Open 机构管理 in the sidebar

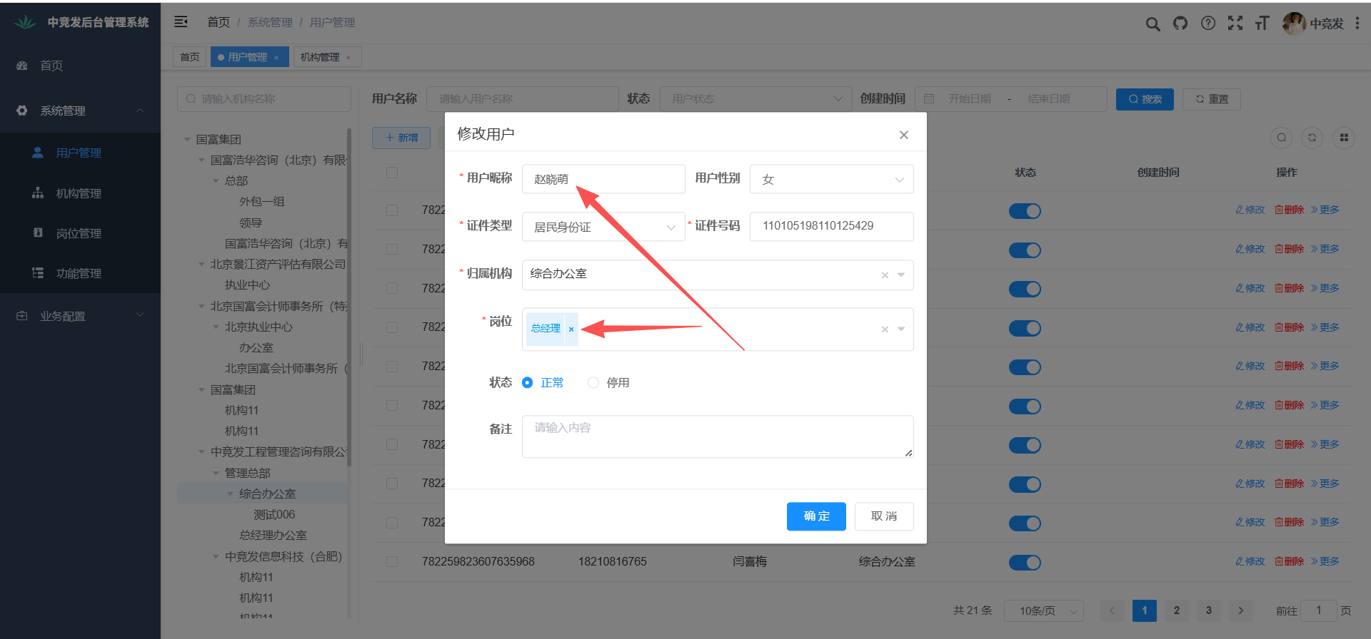tap(80, 193)
